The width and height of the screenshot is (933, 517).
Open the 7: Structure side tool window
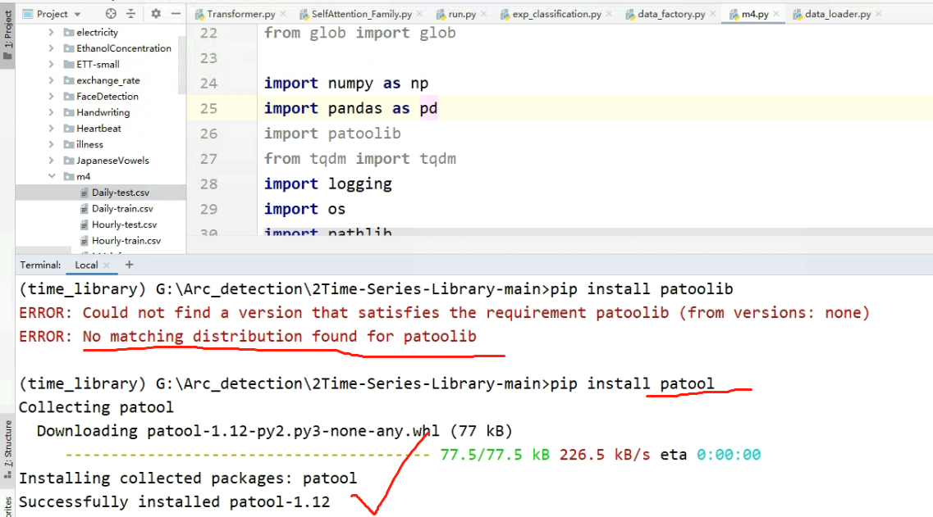point(7,450)
